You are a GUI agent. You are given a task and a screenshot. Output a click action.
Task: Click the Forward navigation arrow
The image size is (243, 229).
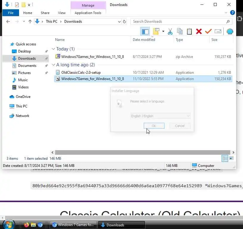pos(17,21)
